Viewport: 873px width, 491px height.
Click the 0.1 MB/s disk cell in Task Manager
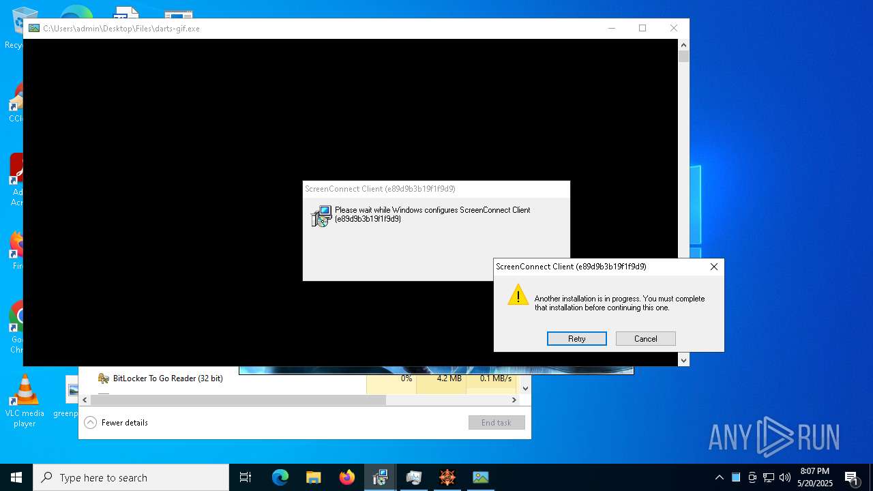[x=491, y=378]
